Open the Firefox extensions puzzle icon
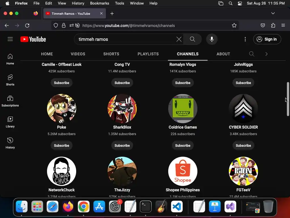This screenshot has width=290, height=218. tap(273, 26)
